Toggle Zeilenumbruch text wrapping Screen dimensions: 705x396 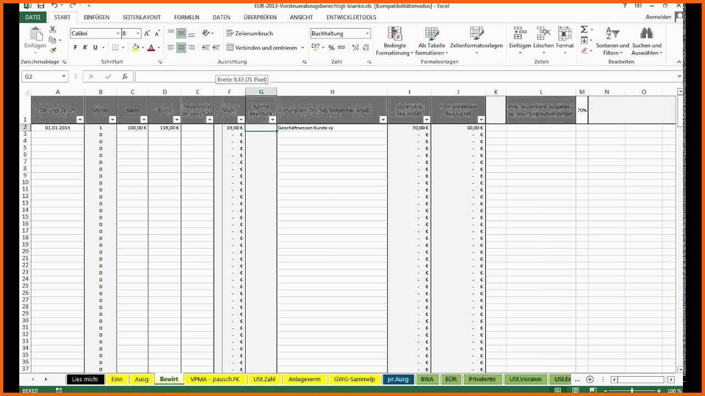(250, 34)
